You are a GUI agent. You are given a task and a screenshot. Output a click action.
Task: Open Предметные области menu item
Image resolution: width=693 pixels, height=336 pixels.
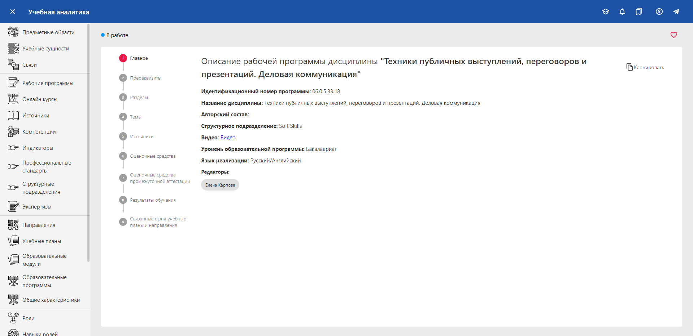pos(45,32)
